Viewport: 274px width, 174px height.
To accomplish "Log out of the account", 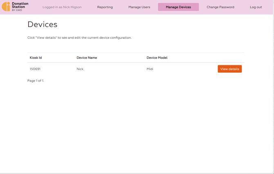I will point(256,7).
